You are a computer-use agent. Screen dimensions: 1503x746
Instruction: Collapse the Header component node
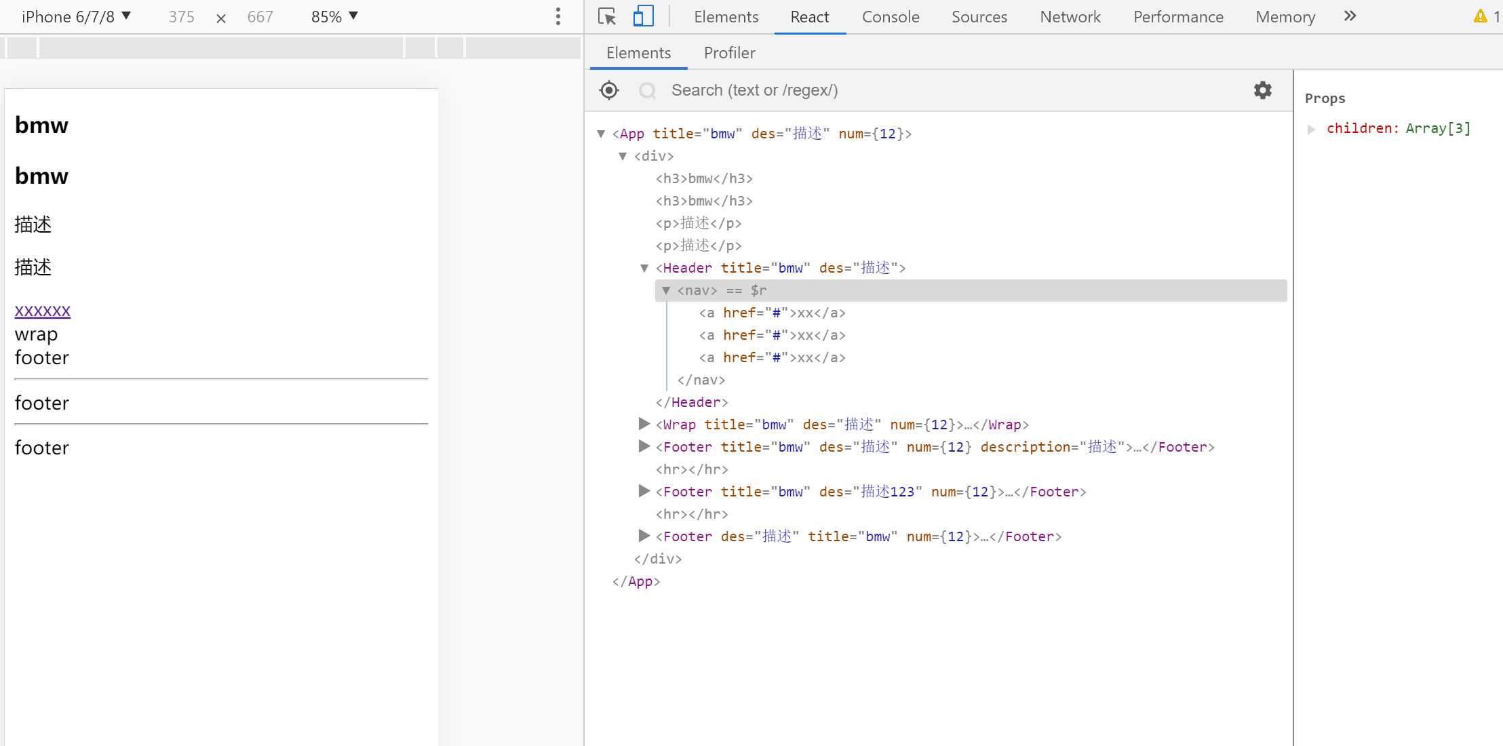644,268
